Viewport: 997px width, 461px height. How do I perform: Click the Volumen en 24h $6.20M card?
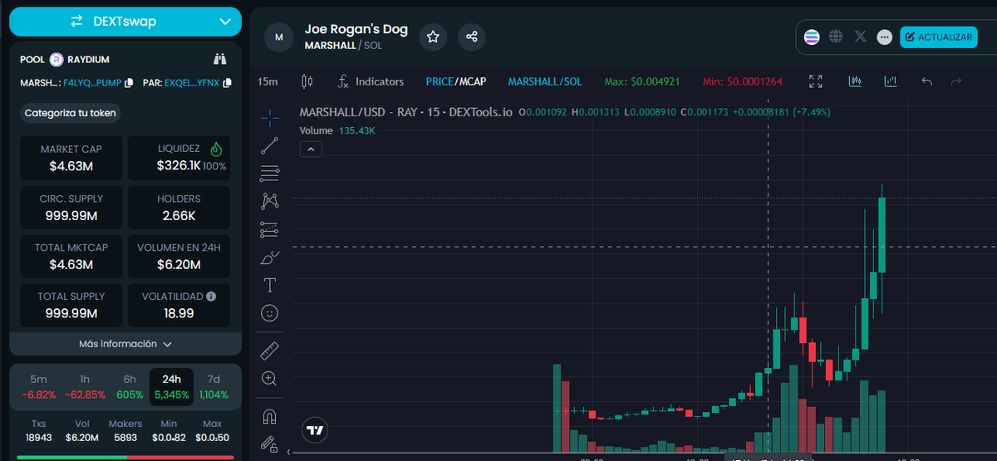click(x=179, y=256)
